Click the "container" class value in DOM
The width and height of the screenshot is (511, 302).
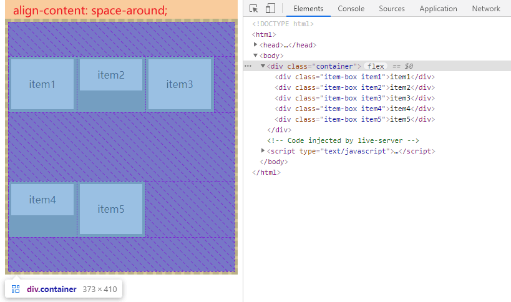tap(334, 66)
